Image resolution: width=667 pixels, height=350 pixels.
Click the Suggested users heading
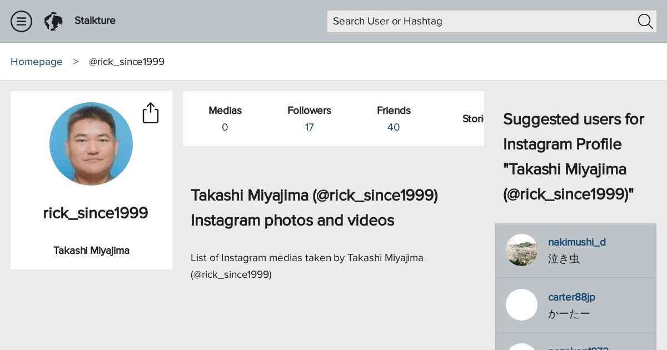574,157
